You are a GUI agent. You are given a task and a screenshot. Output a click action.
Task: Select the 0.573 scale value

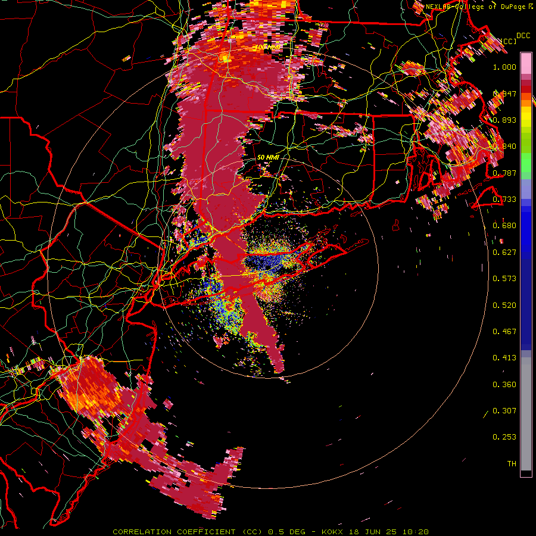[x=504, y=279]
